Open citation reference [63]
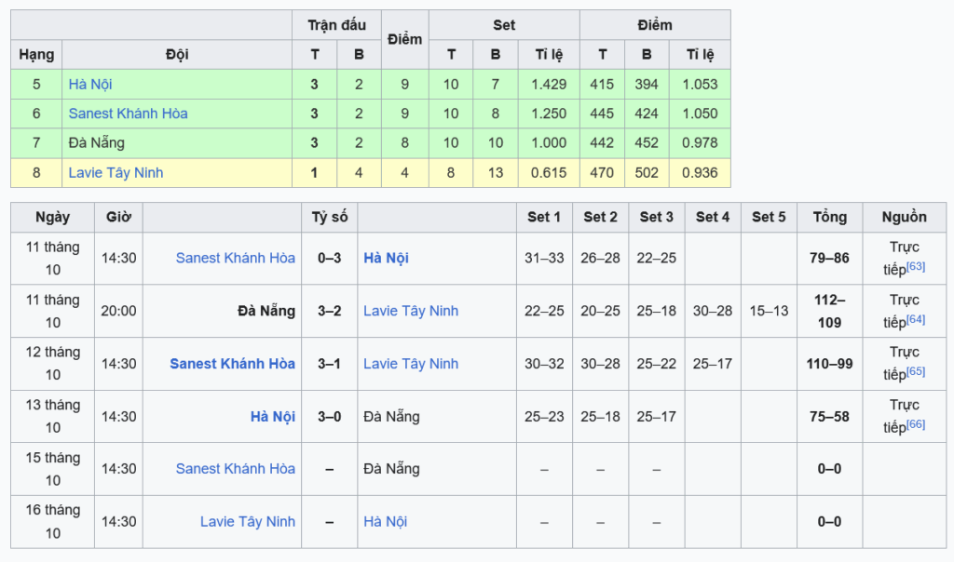The image size is (954, 562). [916, 267]
